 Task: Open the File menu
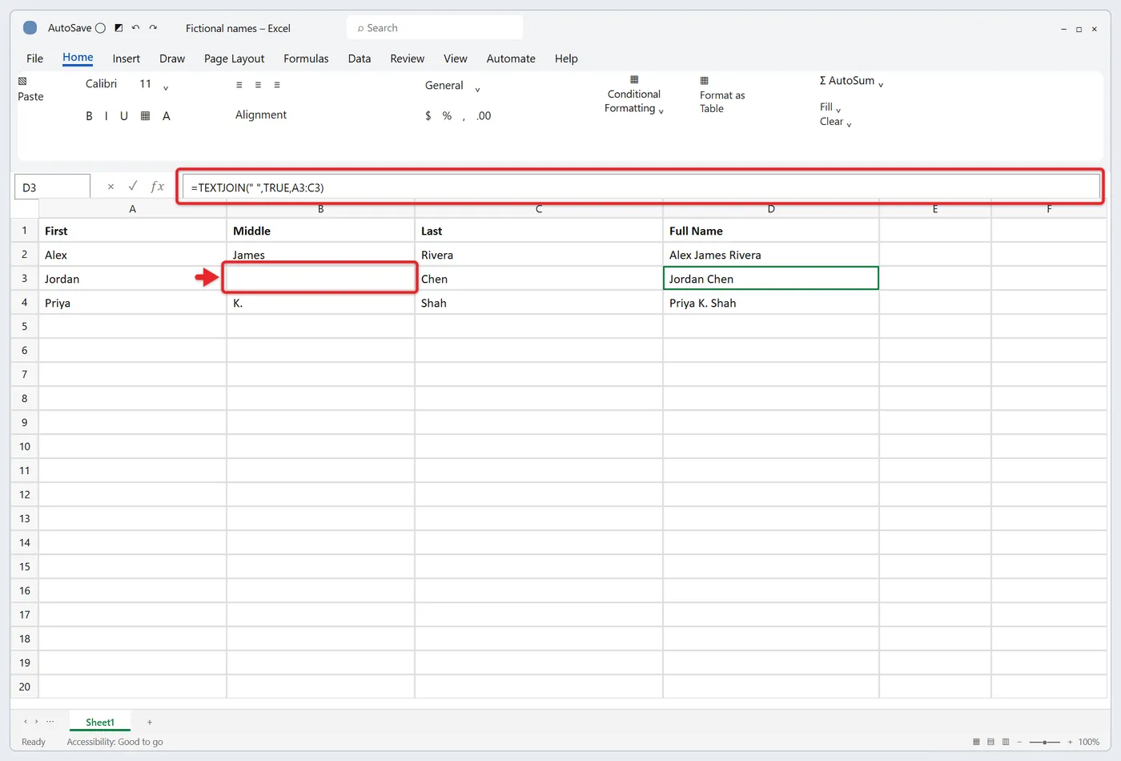(x=34, y=58)
